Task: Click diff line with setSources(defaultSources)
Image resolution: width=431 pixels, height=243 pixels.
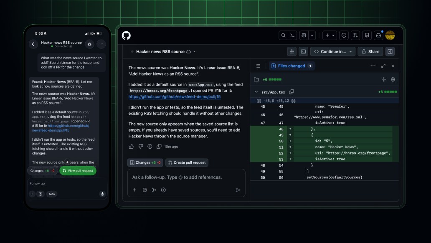Action: click(325, 177)
